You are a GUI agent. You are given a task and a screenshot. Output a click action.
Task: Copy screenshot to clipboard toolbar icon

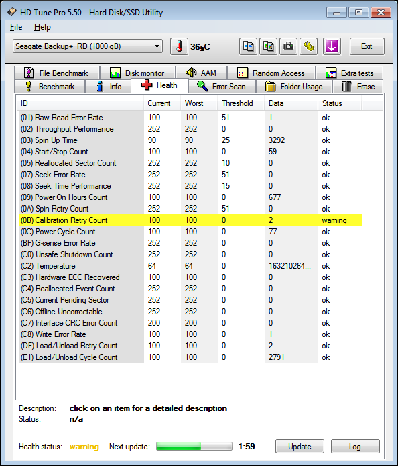point(268,46)
